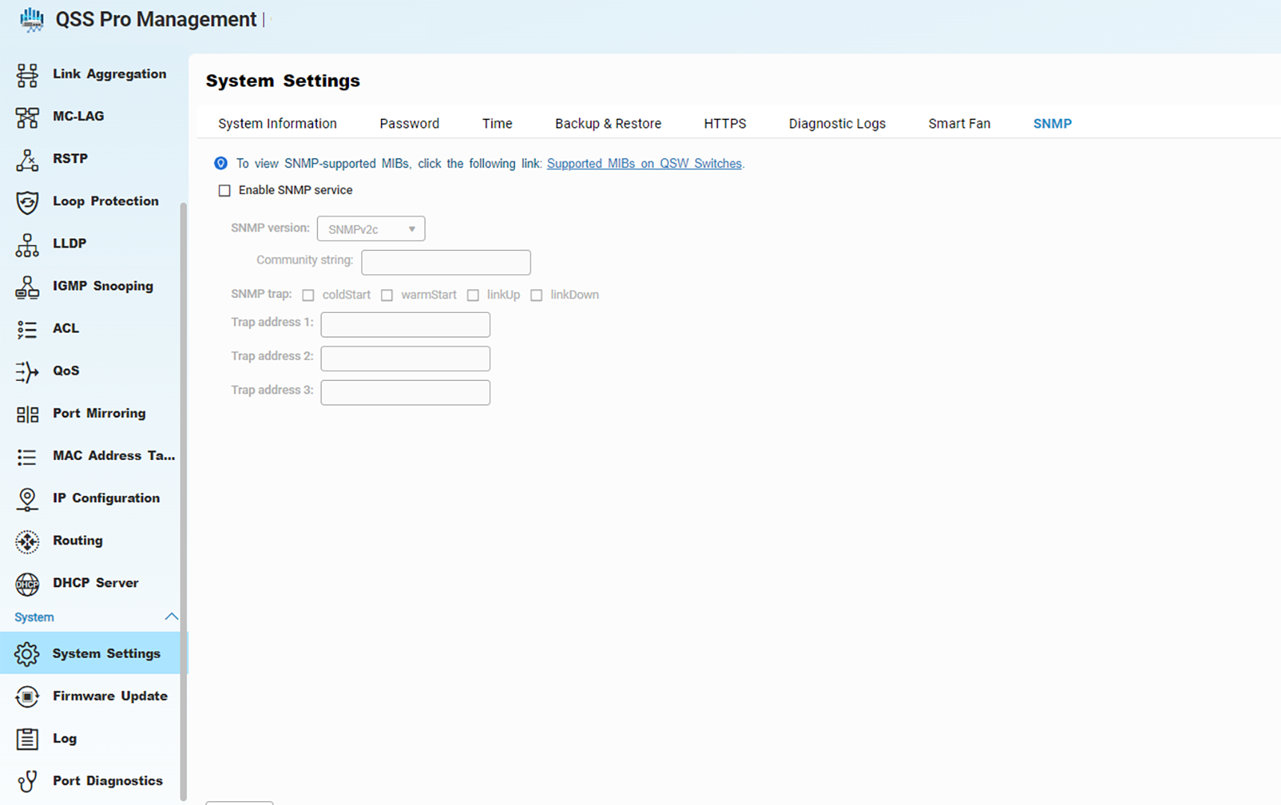This screenshot has height=805, width=1281.
Task: Click the Port Mirroring icon
Action: pos(28,414)
